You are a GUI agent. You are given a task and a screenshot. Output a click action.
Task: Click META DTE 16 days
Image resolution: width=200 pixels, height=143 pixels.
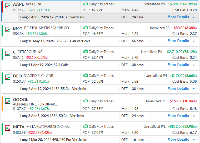[x=138, y=140]
